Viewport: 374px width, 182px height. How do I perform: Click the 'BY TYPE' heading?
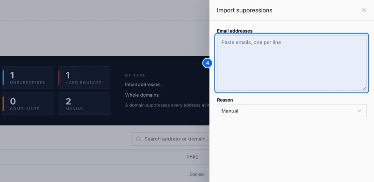click(x=135, y=75)
